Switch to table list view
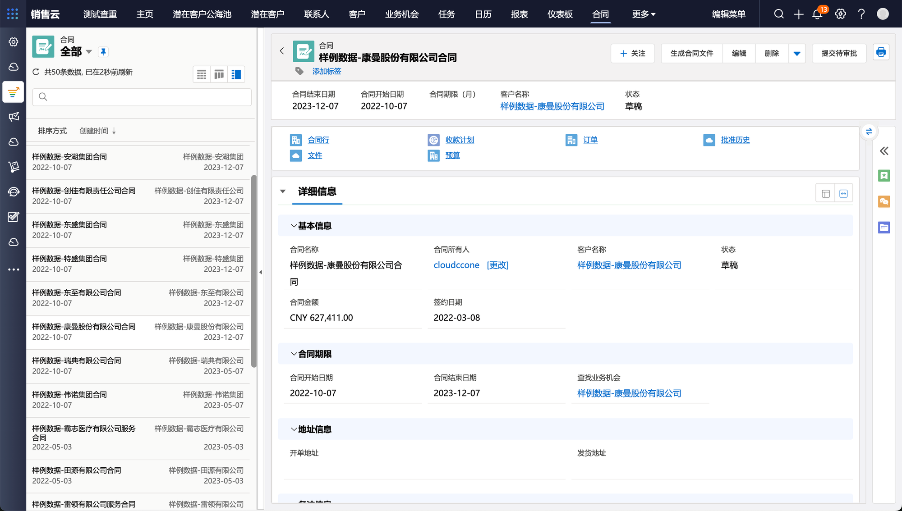902x511 pixels. (202, 74)
